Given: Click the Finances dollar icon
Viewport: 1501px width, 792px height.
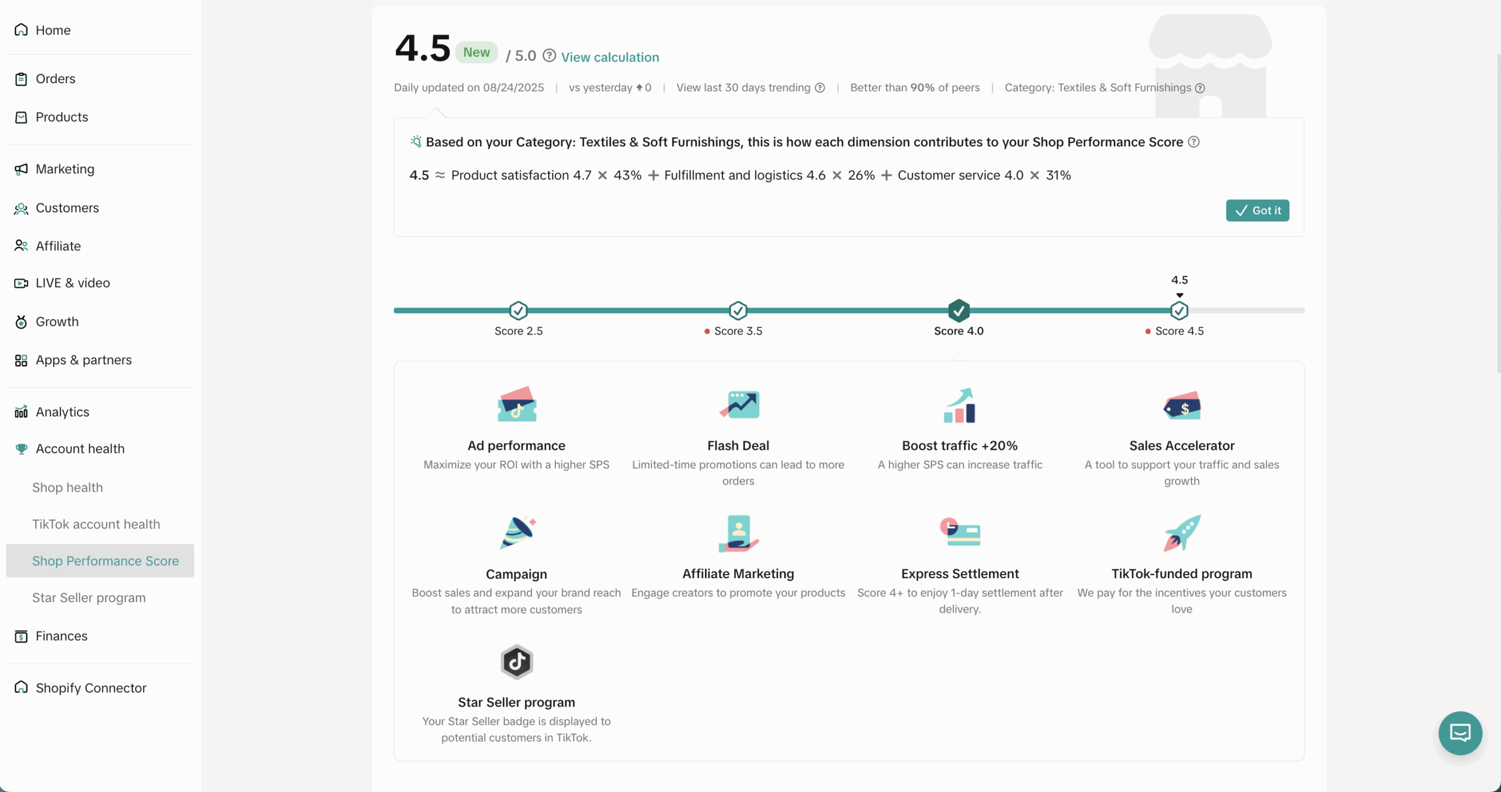Looking at the screenshot, I should click(21, 636).
